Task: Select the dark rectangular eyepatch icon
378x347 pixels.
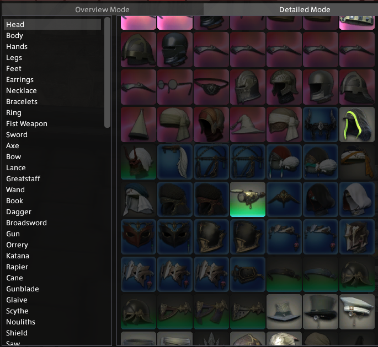Action: click(x=248, y=274)
